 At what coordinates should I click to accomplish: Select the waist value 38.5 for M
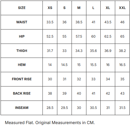pos(79,22)
